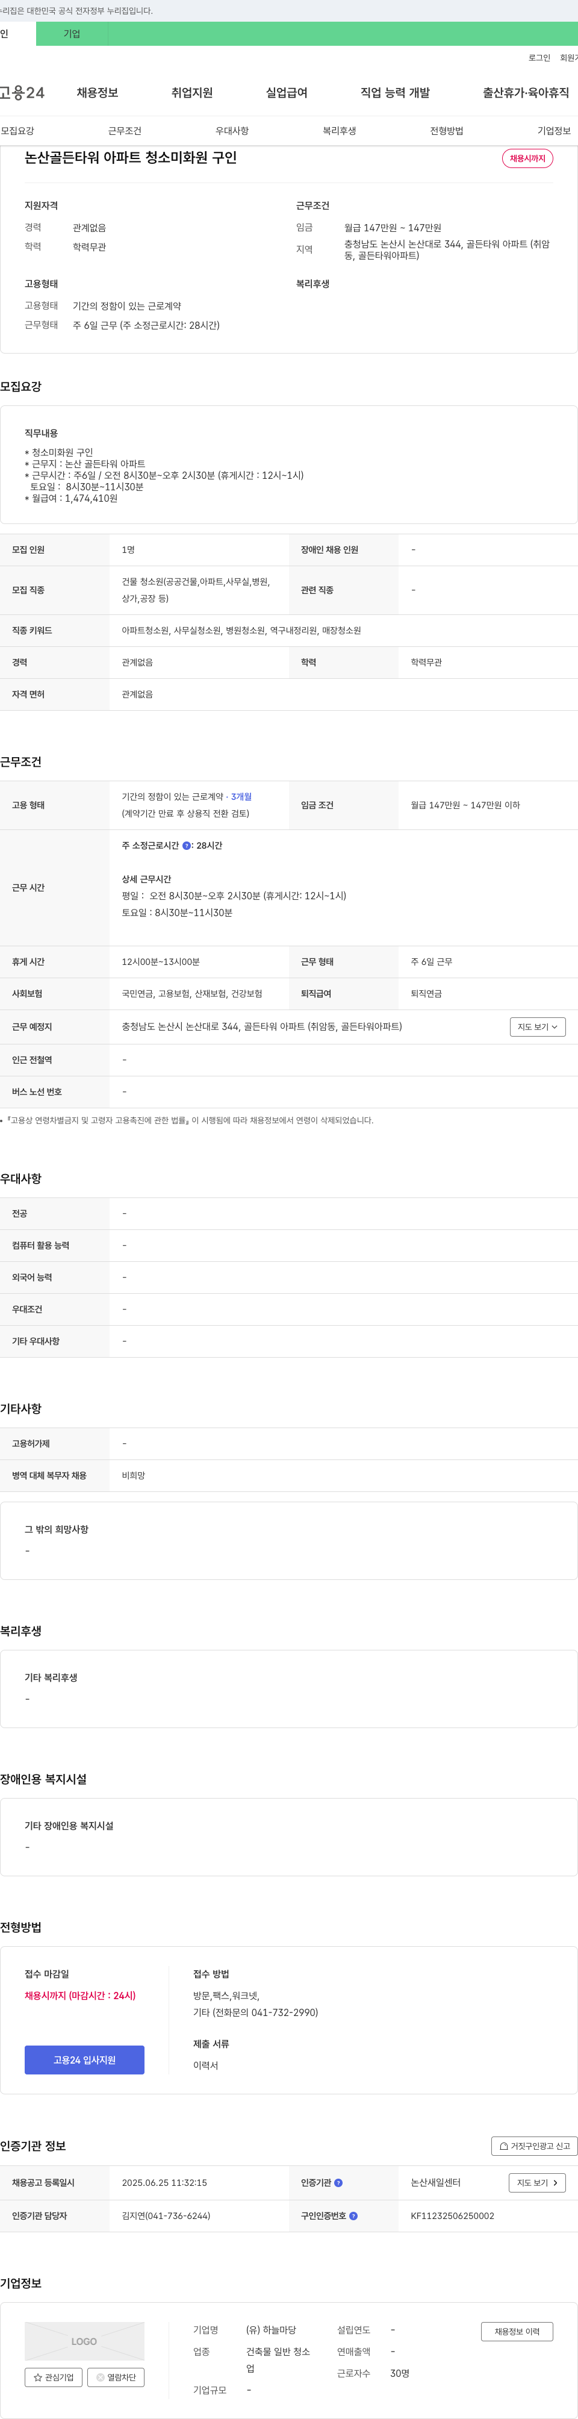Jump to the 기업정보 section tab

(x=553, y=131)
